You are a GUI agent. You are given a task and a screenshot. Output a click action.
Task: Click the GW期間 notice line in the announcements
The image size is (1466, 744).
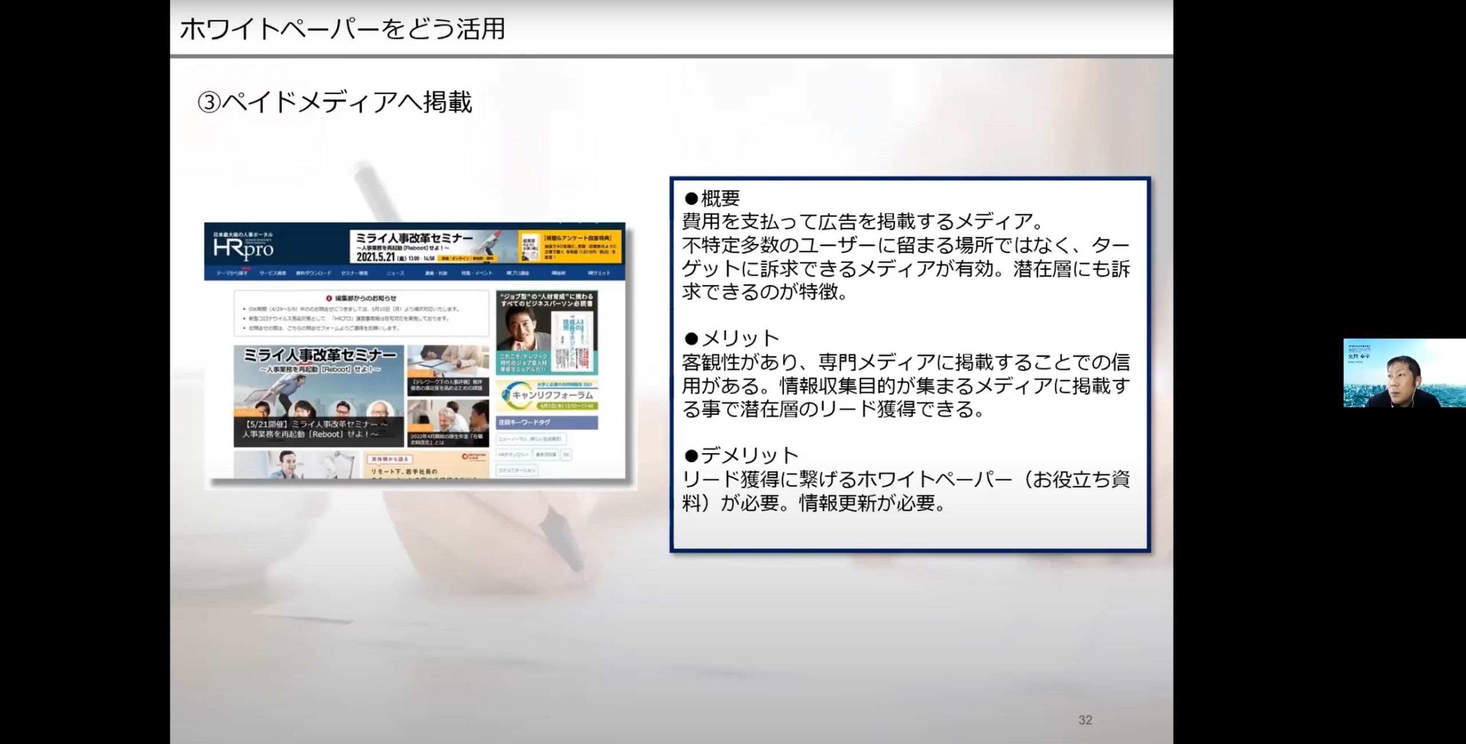tap(354, 309)
